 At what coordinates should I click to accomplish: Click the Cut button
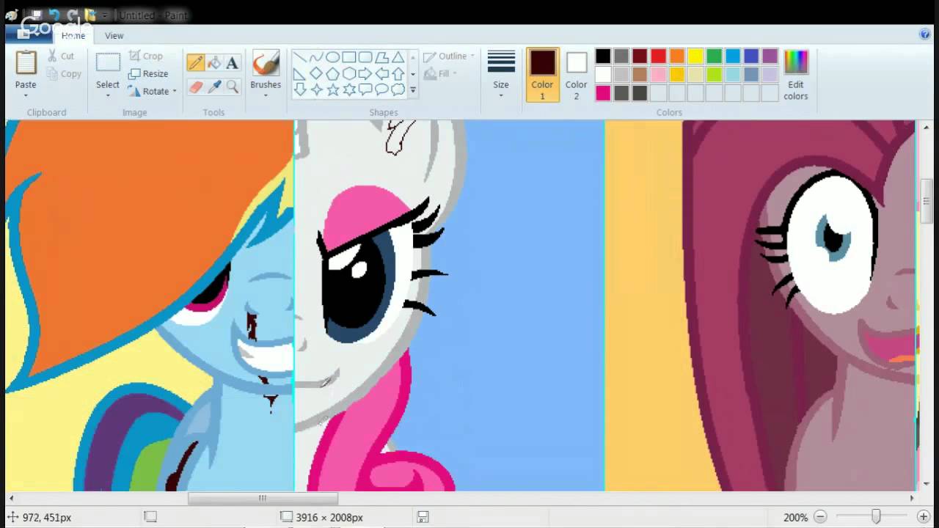(61, 56)
